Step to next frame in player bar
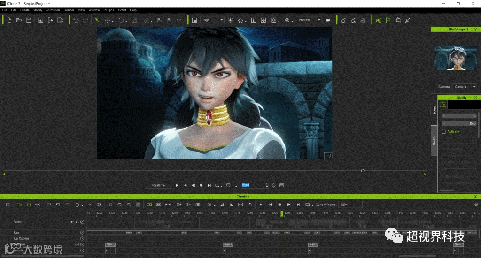481x258 pixels. pos(201,185)
